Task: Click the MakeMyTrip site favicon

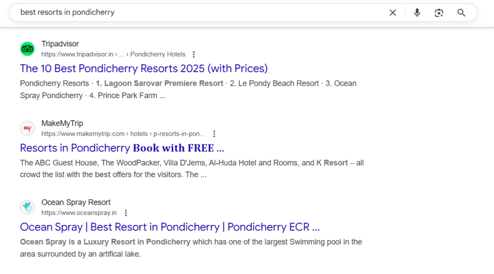Action: 27,128
